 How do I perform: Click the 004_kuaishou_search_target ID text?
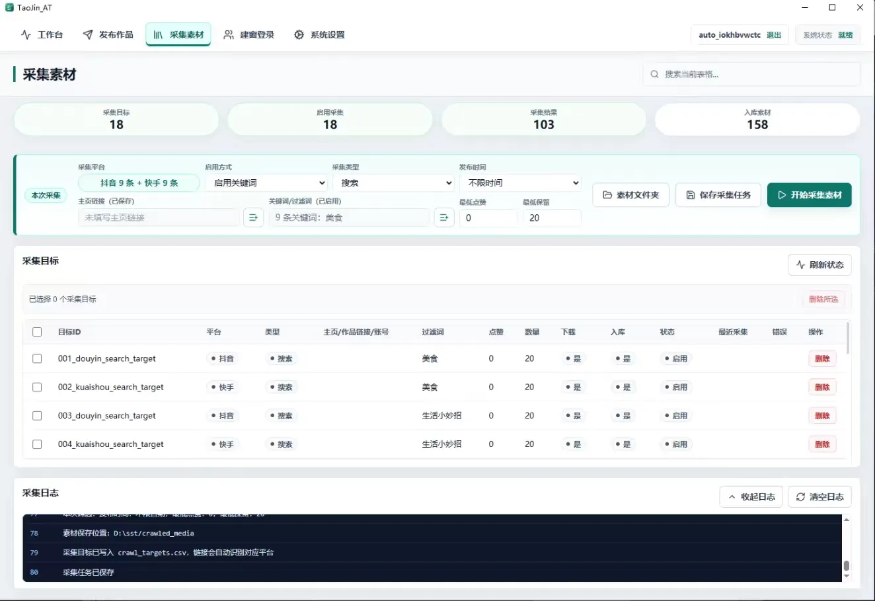pyautogui.click(x=111, y=444)
